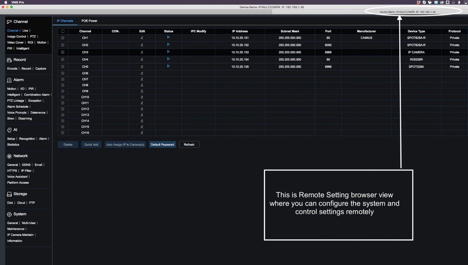Check the checkbox for channel CH4
This screenshot has height=265, width=468.
point(63,59)
